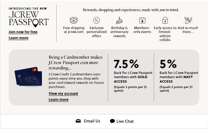Screen dimensions: 208x129
Task: Click the party popper icon
Action: click(x=188, y=20)
